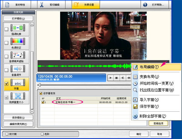This screenshot has width=182, height=139.
Task: Enable the 强调轮廓 effect checkbox
Action: click(x=6, y=29)
